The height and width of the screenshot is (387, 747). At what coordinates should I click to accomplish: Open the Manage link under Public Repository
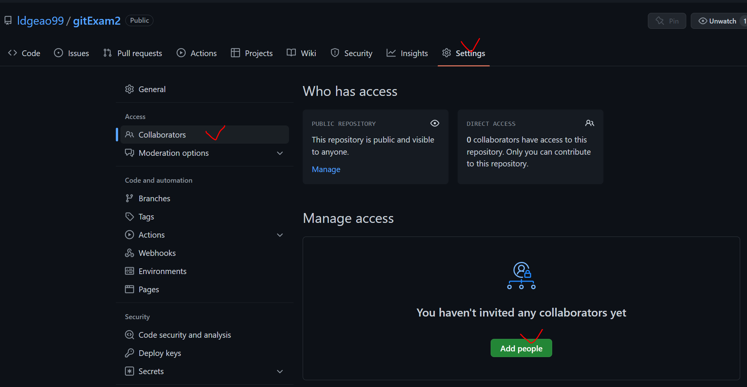(x=326, y=169)
